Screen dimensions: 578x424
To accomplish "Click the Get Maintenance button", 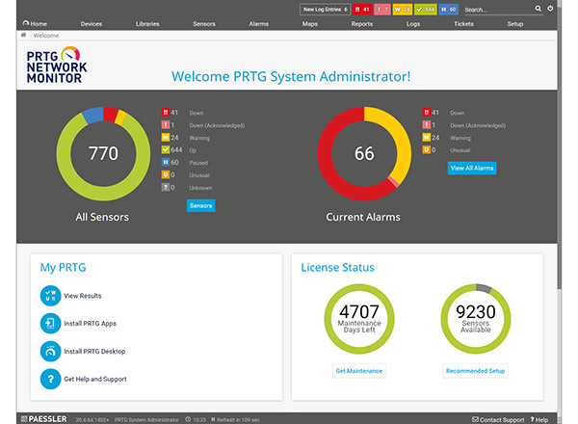I will pyautogui.click(x=358, y=371).
